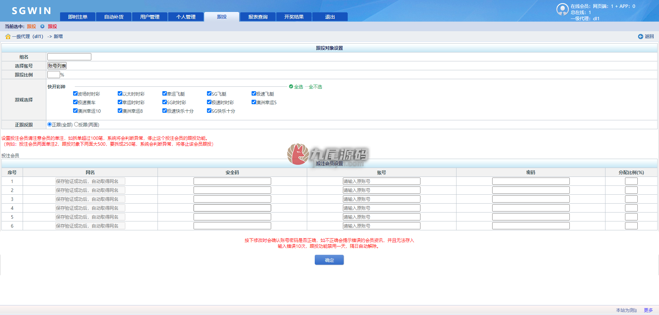659x315 pixels.
Task: Click the 组名 input field
Action: click(69, 57)
